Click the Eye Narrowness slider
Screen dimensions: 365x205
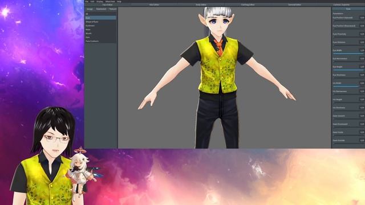[348, 61]
